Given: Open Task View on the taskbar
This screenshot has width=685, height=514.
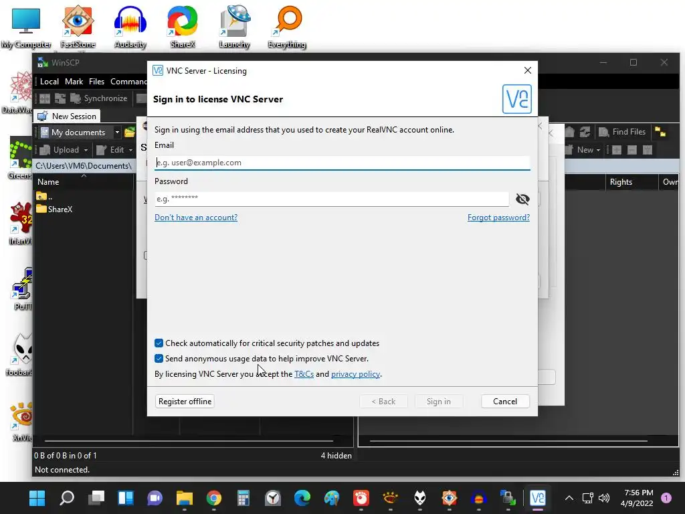Looking at the screenshot, I should [x=96, y=498].
